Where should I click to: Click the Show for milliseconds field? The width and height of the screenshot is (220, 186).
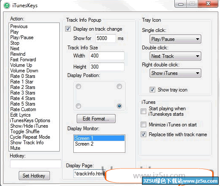click(x=106, y=38)
